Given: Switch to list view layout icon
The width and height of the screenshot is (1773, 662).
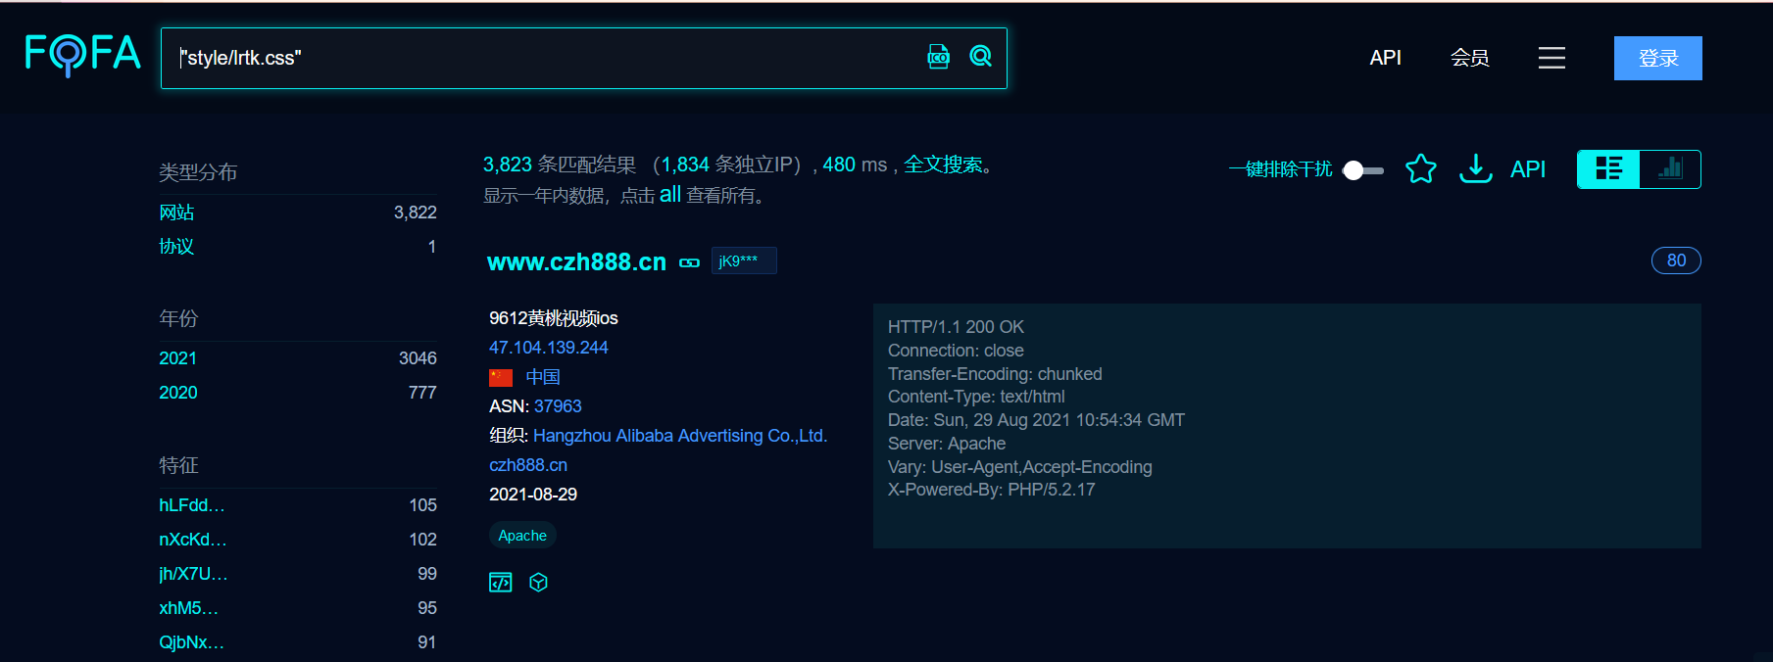Looking at the screenshot, I should point(1608,168).
